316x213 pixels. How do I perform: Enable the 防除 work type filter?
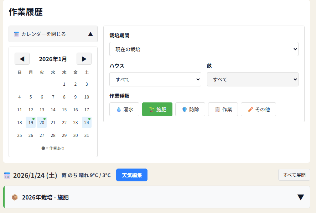tap(190, 110)
